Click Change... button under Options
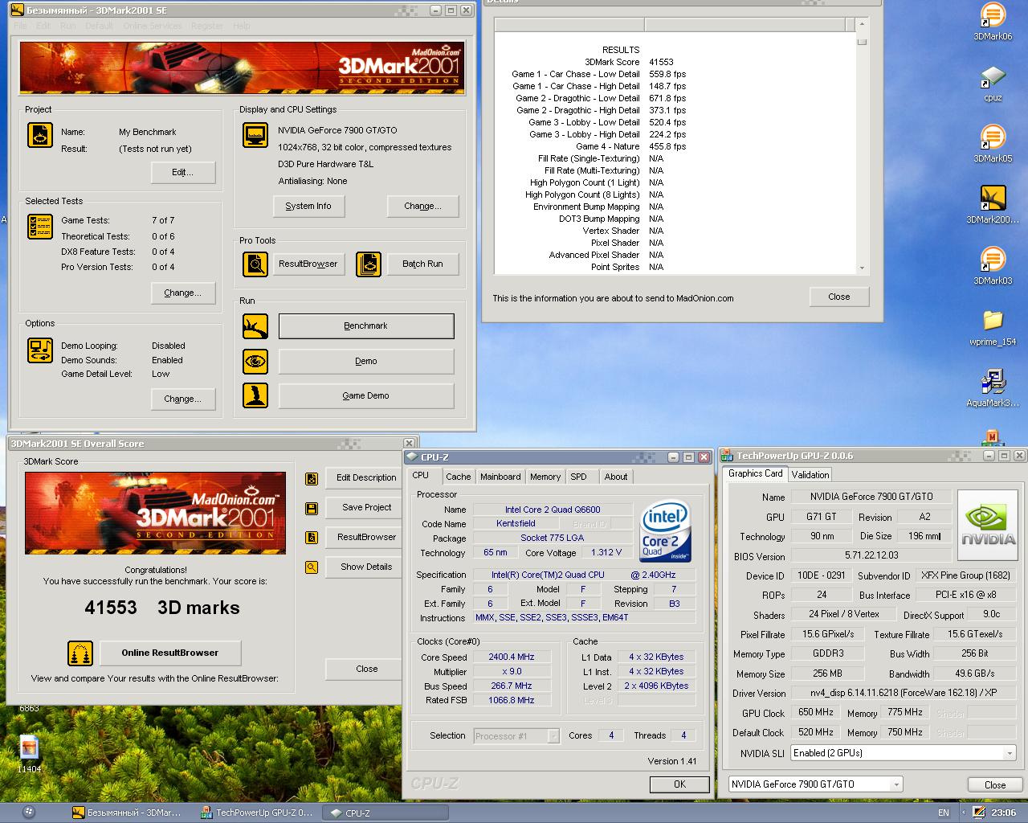1028x823 pixels. [x=183, y=399]
